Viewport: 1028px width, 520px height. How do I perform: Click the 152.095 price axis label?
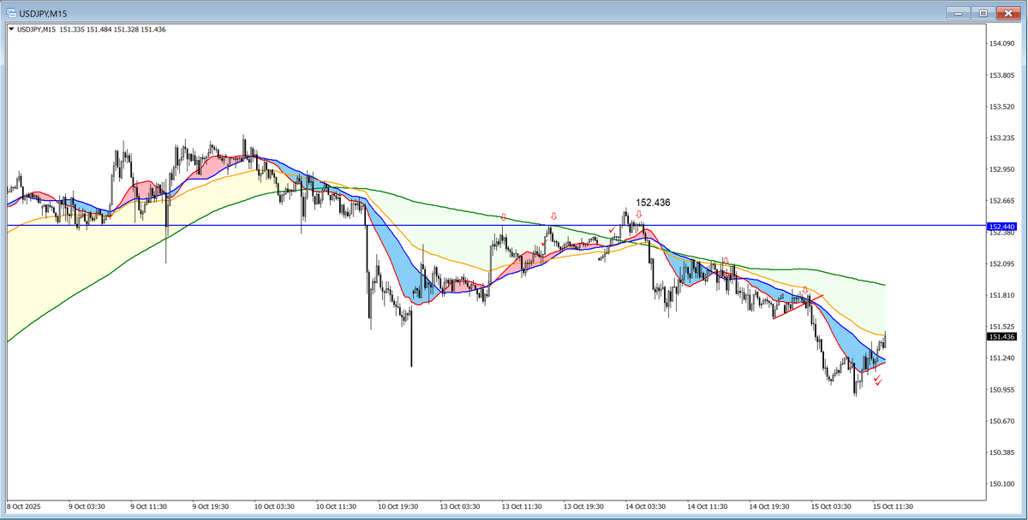1001,263
